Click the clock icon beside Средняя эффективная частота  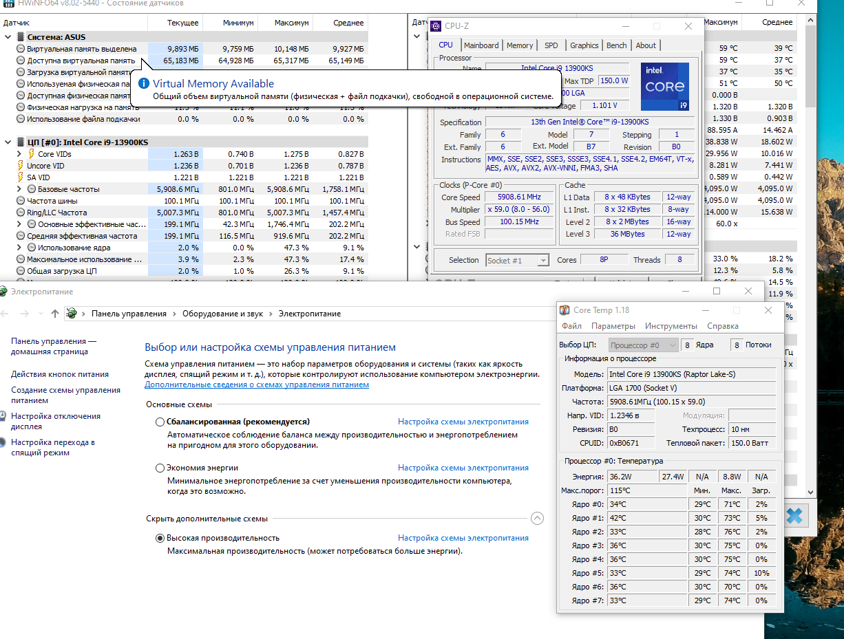tap(21, 236)
